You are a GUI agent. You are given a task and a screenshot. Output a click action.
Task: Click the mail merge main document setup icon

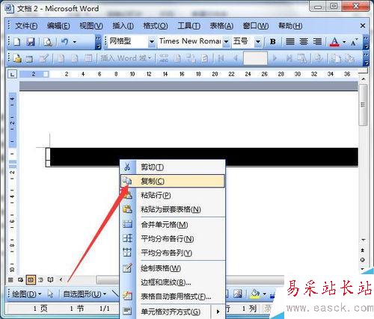pyautogui.click(x=17, y=58)
